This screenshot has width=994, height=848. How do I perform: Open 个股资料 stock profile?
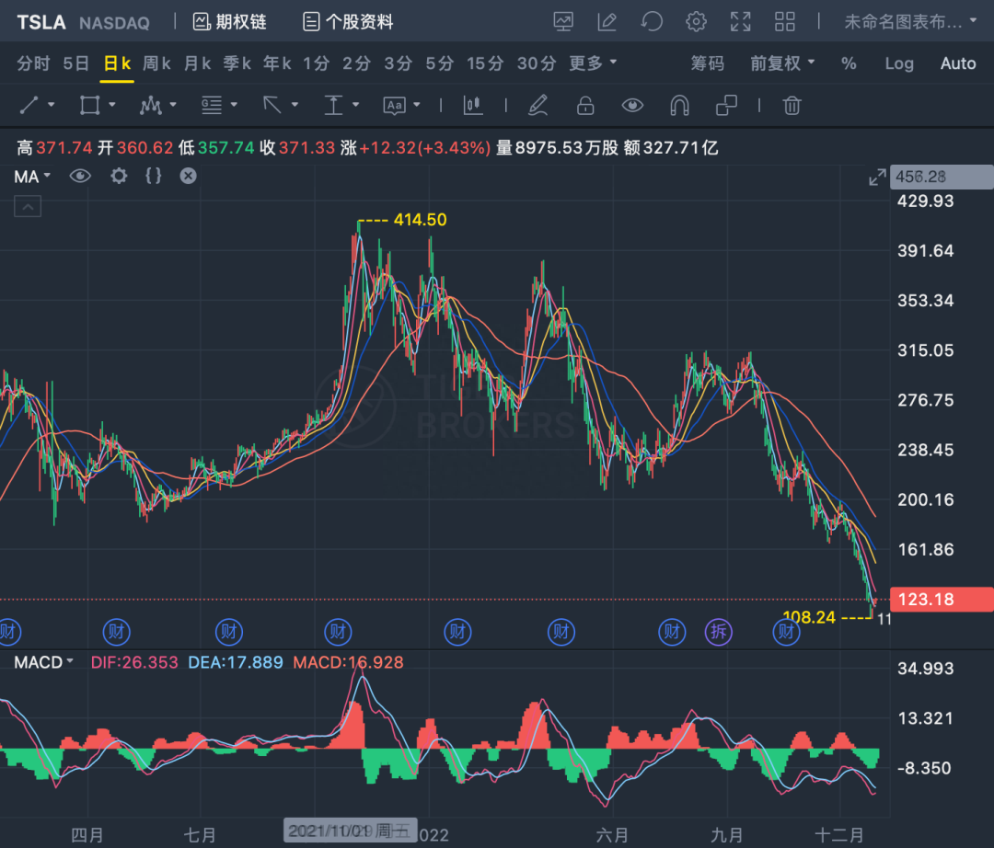348,22
